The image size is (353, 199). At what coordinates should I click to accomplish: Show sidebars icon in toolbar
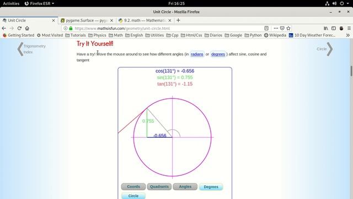tap(334, 28)
